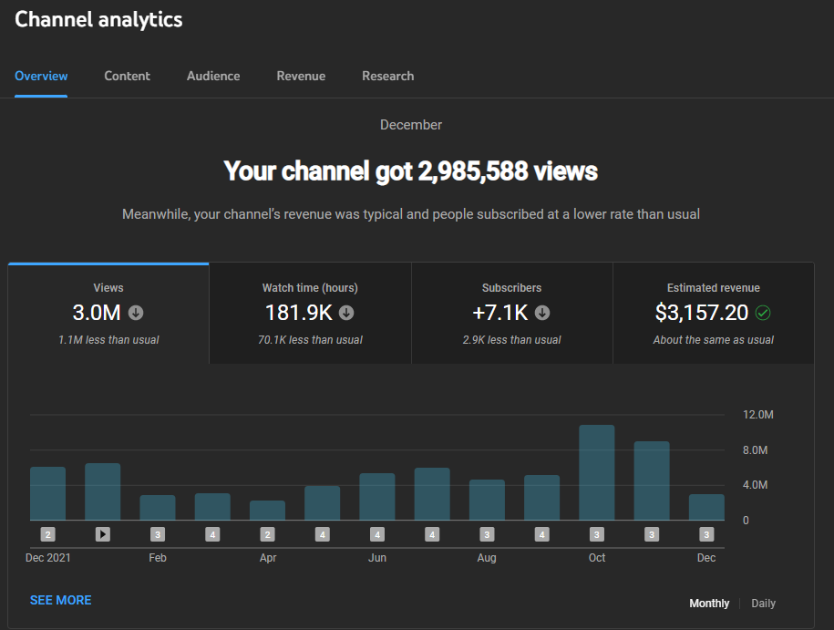Select the Watch time (hours) metric card
Image resolution: width=834 pixels, height=630 pixels.
[x=310, y=314]
